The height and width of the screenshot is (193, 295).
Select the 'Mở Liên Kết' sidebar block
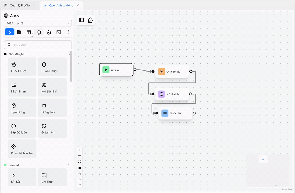click(52, 87)
